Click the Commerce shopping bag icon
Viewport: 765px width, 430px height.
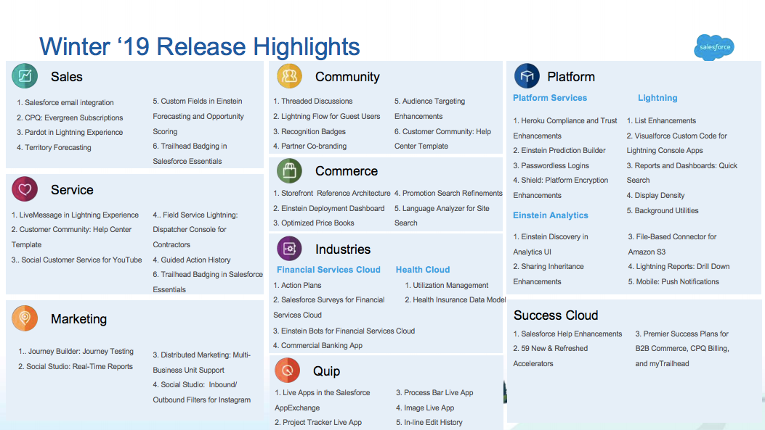tap(289, 170)
